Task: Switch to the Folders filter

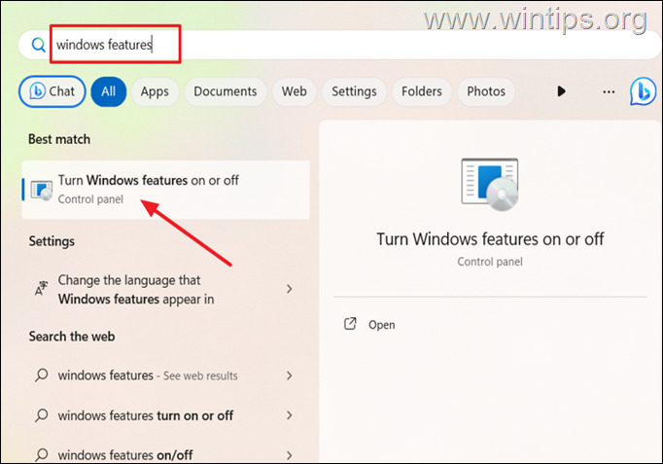Action: (422, 91)
